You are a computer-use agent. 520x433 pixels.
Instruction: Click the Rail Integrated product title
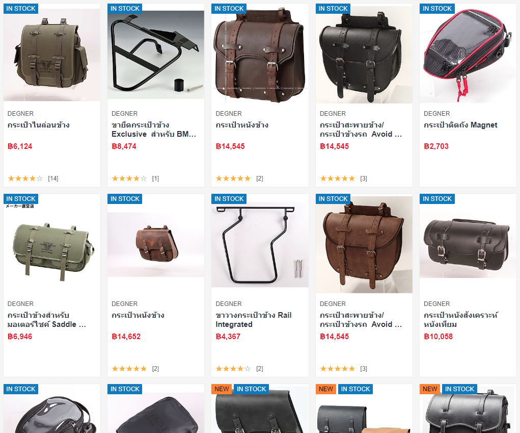point(253,320)
